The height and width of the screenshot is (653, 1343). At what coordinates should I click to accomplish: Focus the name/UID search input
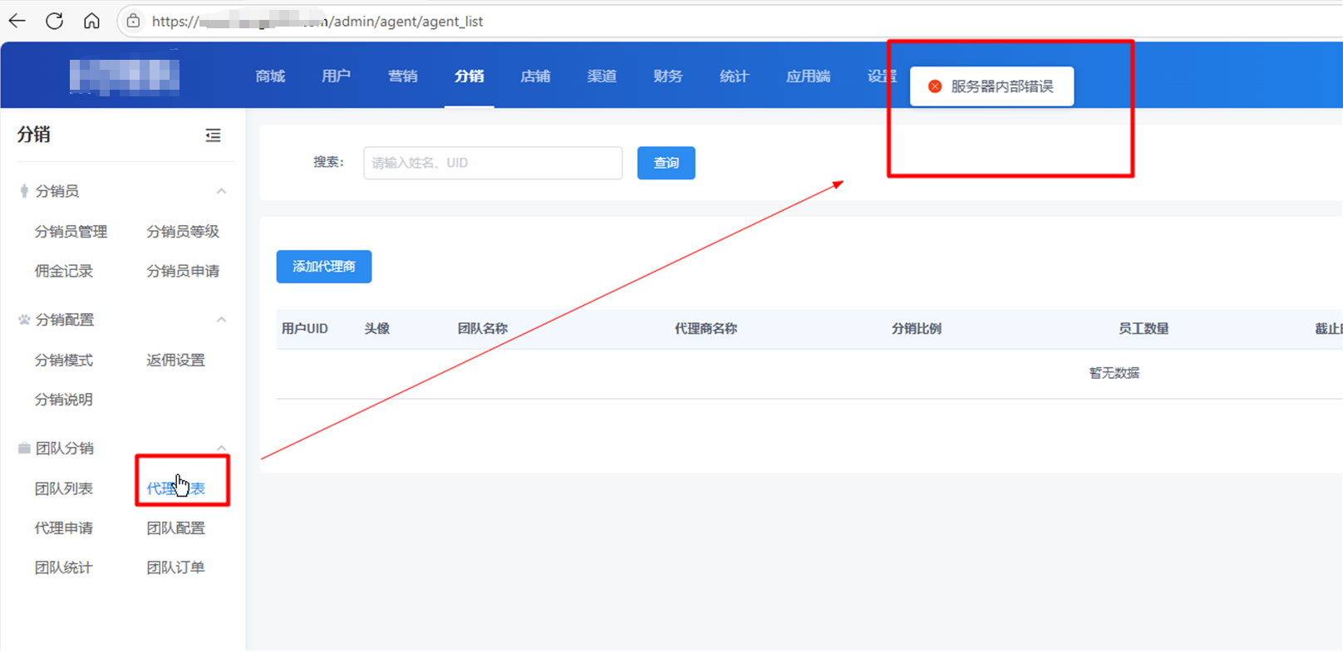493,163
